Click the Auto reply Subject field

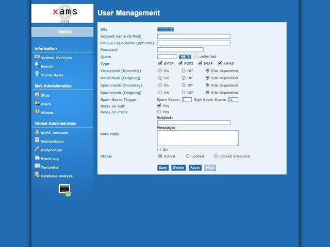click(194, 122)
